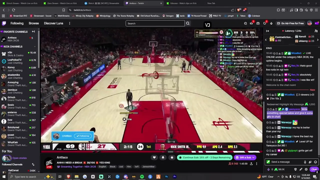Expand the Gift a Sub dropdown

(253, 157)
